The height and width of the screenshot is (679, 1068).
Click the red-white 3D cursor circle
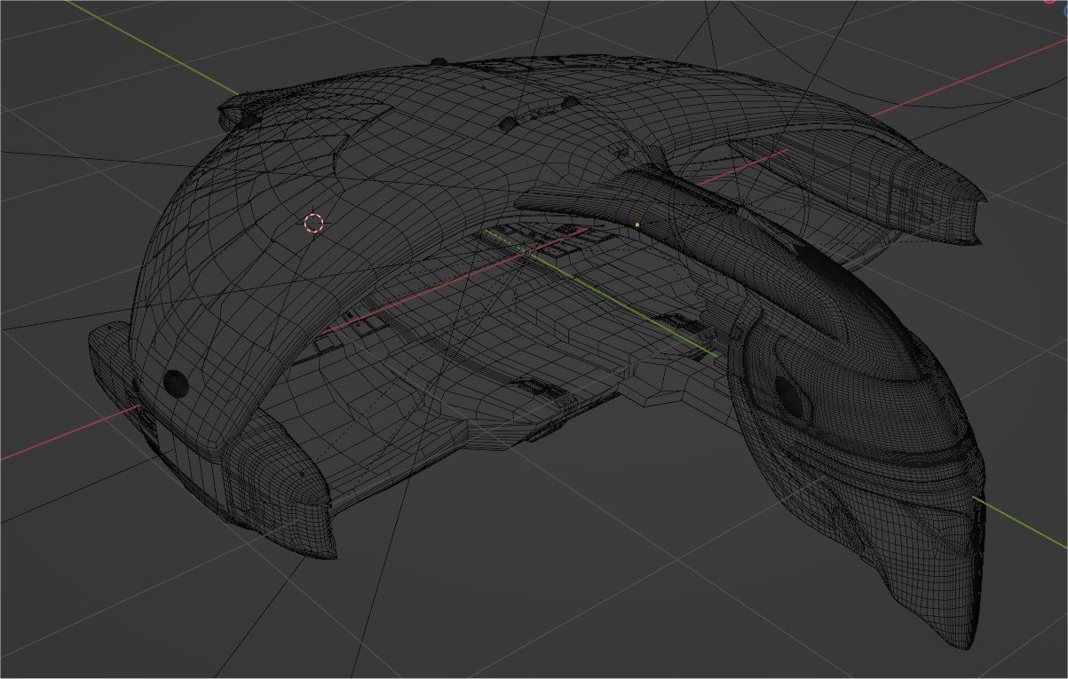(313, 223)
